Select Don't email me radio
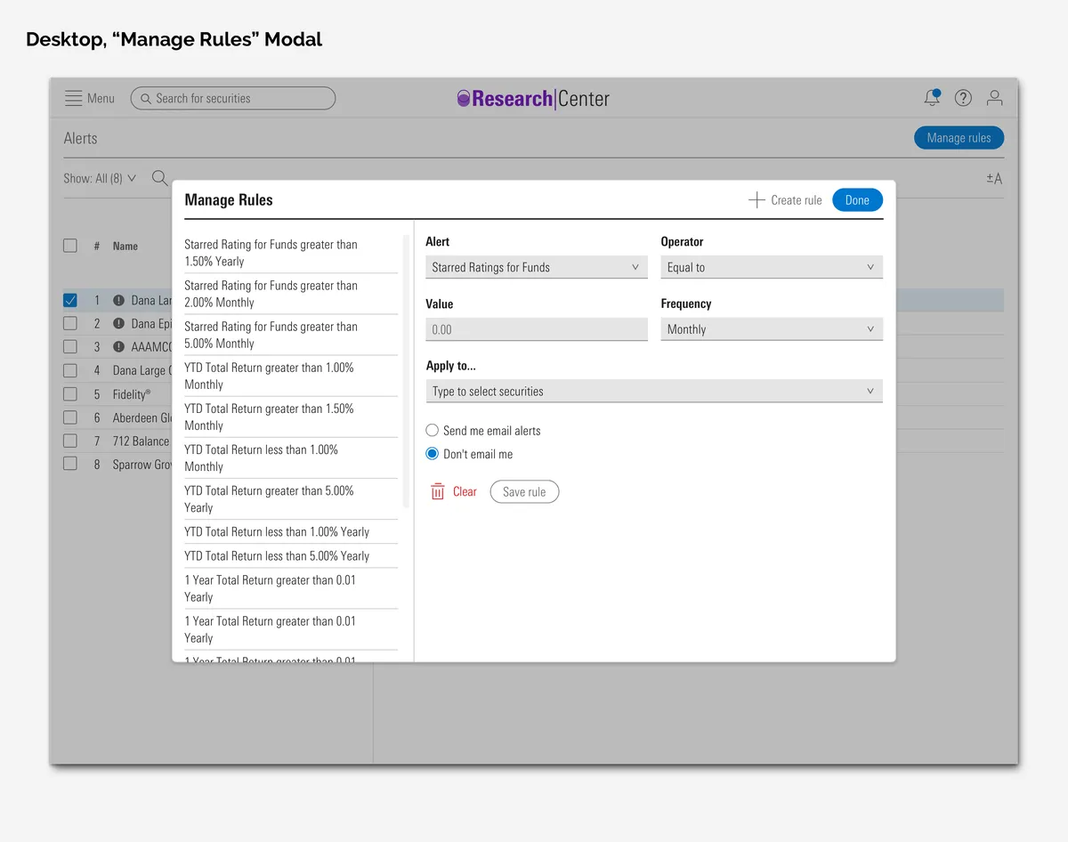1068x842 pixels. pyautogui.click(x=433, y=454)
